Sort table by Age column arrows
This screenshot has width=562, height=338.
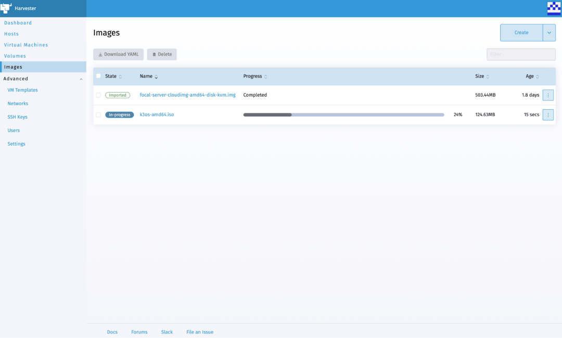[x=538, y=76]
